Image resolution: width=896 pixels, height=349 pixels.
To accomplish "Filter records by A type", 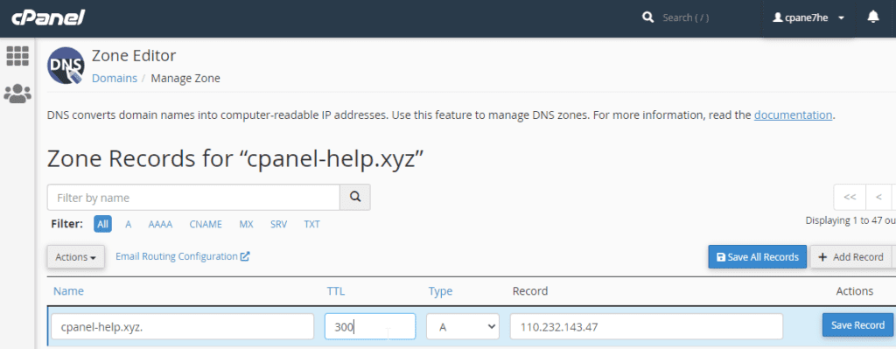I will (x=129, y=224).
